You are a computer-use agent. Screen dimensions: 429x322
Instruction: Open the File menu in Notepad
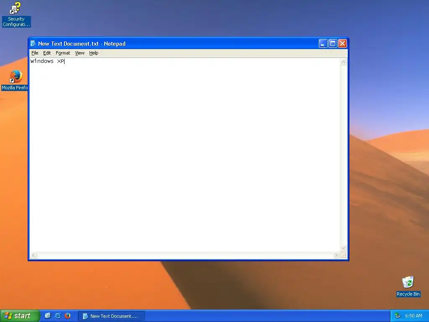click(35, 53)
